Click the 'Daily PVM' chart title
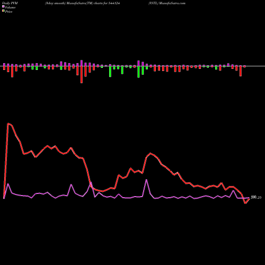 coord(10,3)
